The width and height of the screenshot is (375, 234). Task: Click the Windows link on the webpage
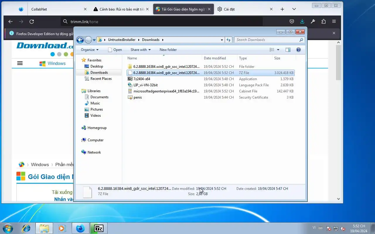[x=57, y=63]
